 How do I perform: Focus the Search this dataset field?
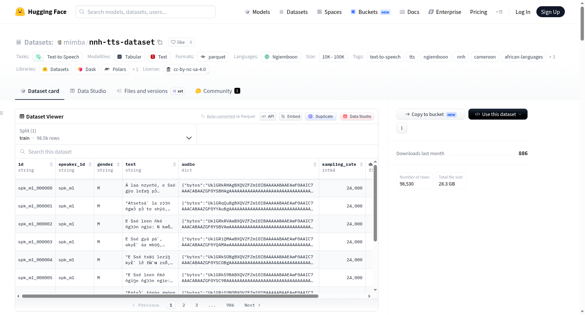[197, 151]
